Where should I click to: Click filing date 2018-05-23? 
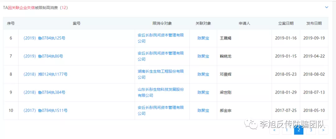[286, 74]
